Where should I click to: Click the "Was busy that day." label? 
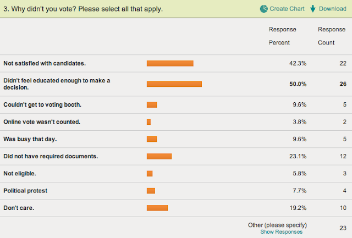click(30, 139)
